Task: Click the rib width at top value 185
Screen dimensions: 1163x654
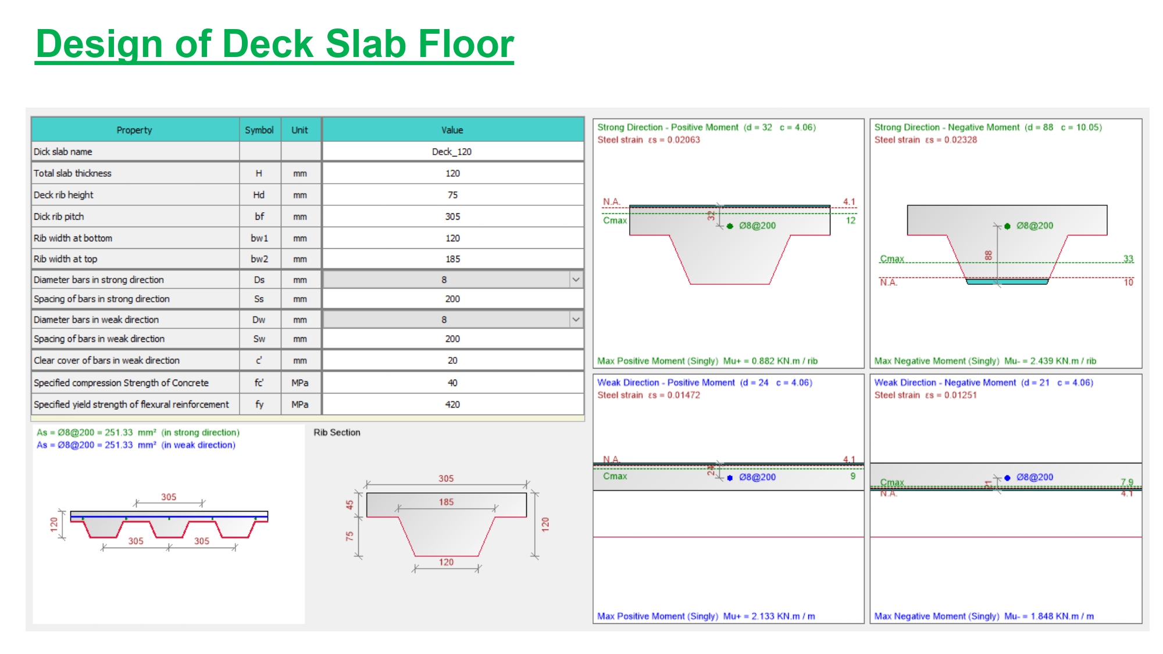Action: tap(452, 259)
